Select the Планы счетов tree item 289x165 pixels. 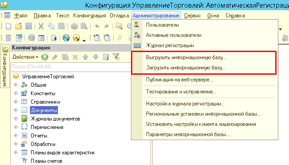click(47, 161)
